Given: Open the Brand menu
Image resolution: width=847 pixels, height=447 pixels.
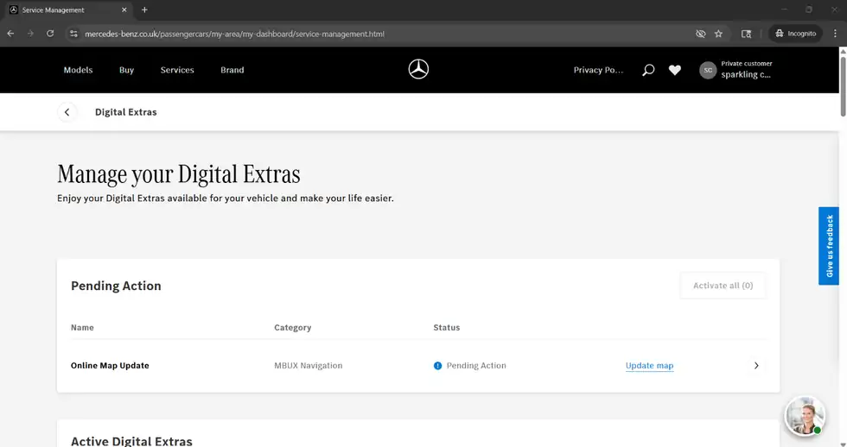Looking at the screenshot, I should 232,70.
